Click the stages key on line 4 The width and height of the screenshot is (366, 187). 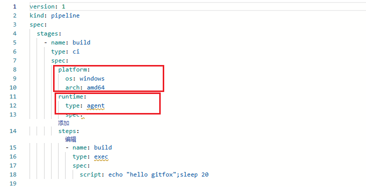point(48,33)
